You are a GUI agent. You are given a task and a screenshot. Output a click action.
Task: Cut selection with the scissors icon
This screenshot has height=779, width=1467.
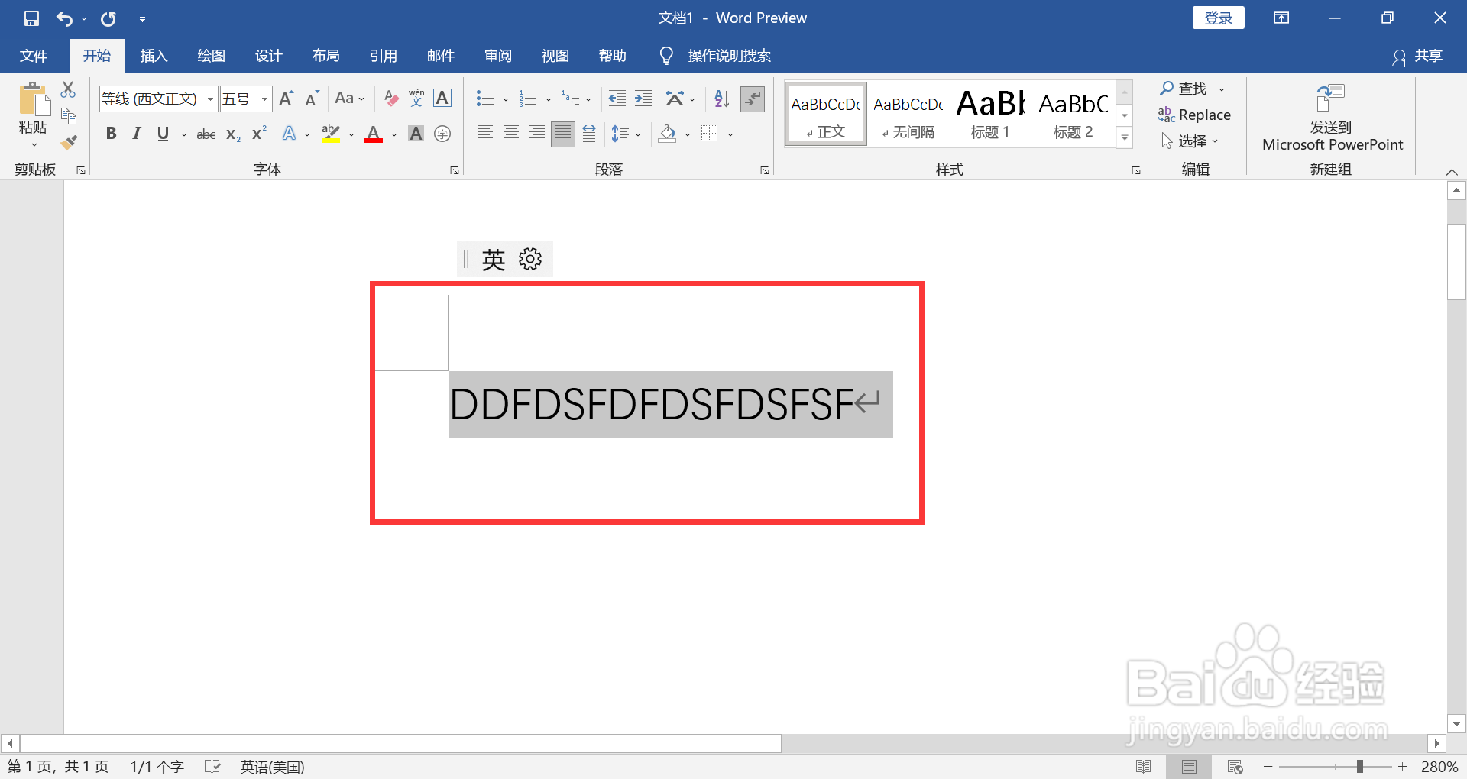69,90
